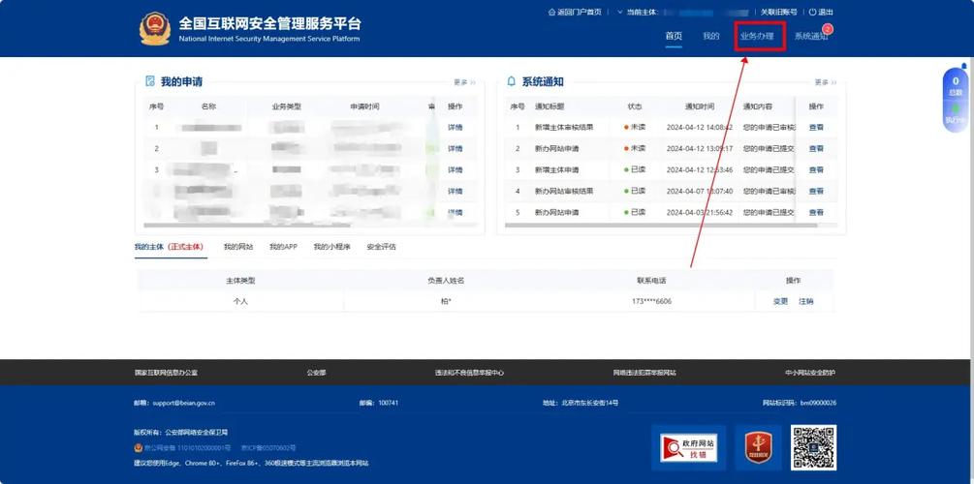Switch to the 我的小程序 tab

[x=331, y=246]
